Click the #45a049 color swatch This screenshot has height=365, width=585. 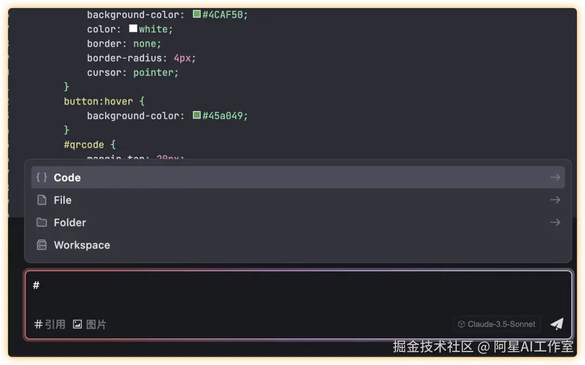[x=197, y=115]
